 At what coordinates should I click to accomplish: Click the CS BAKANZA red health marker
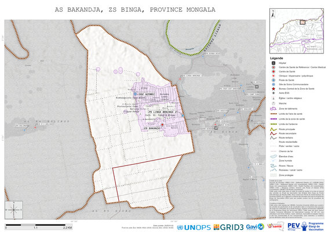(162, 125)
